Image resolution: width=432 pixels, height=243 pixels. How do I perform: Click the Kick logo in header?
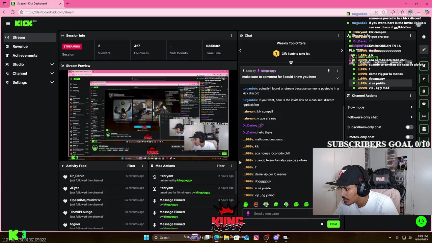[x=25, y=23]
